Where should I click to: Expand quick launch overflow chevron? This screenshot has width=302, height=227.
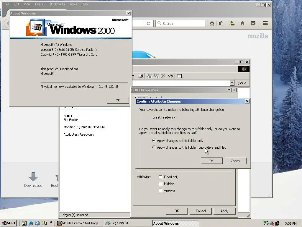(51, 222)
